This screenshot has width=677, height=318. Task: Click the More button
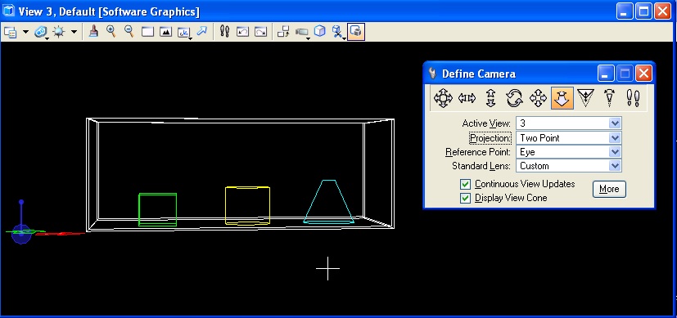click(609, 189)
